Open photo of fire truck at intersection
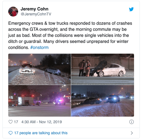Viewport: 142px width, 140px height. [40, 101]
